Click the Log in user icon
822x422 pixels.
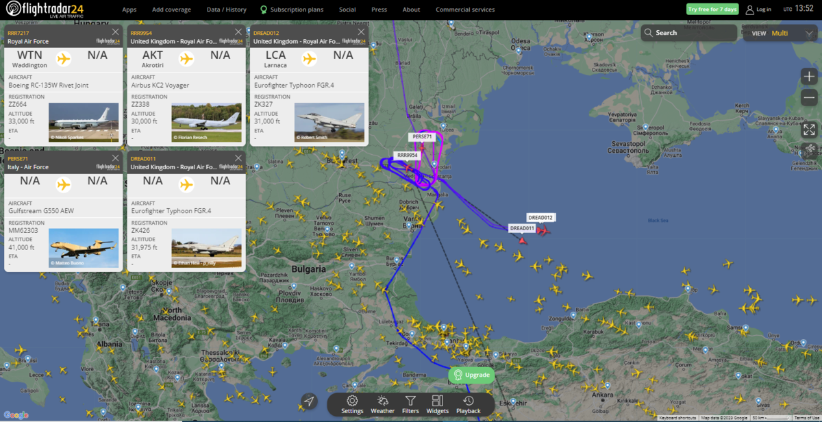(750, 10)
